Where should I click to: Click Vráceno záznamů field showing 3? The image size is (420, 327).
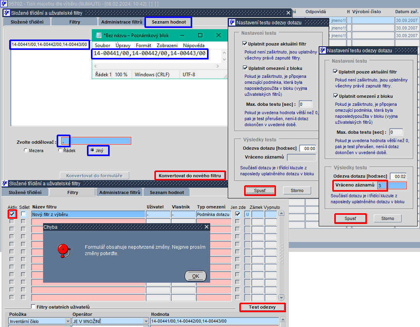(x=392, y=186)
